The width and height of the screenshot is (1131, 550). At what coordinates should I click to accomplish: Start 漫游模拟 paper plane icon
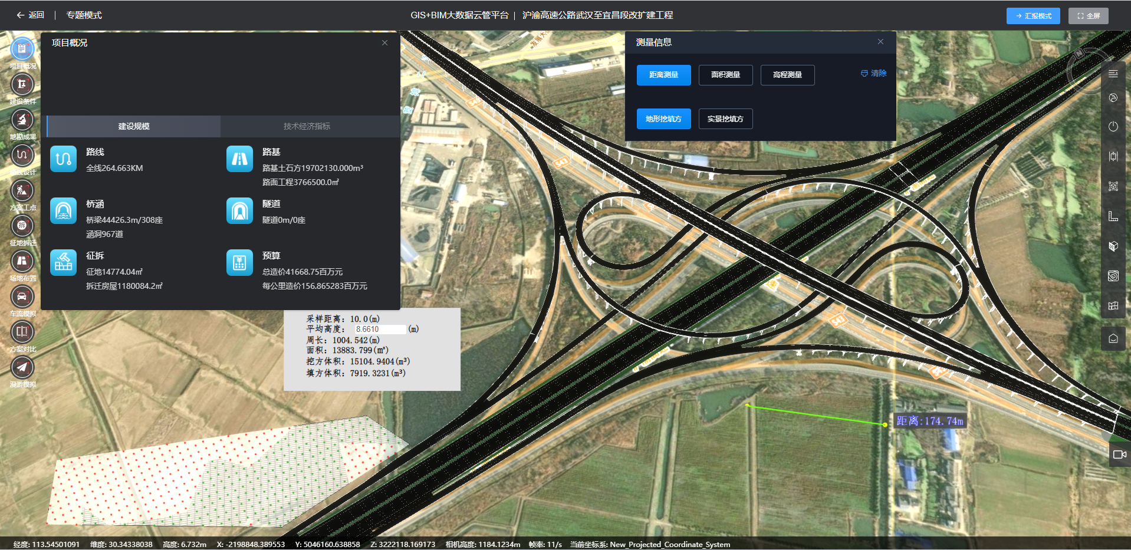tap(22, 368)
